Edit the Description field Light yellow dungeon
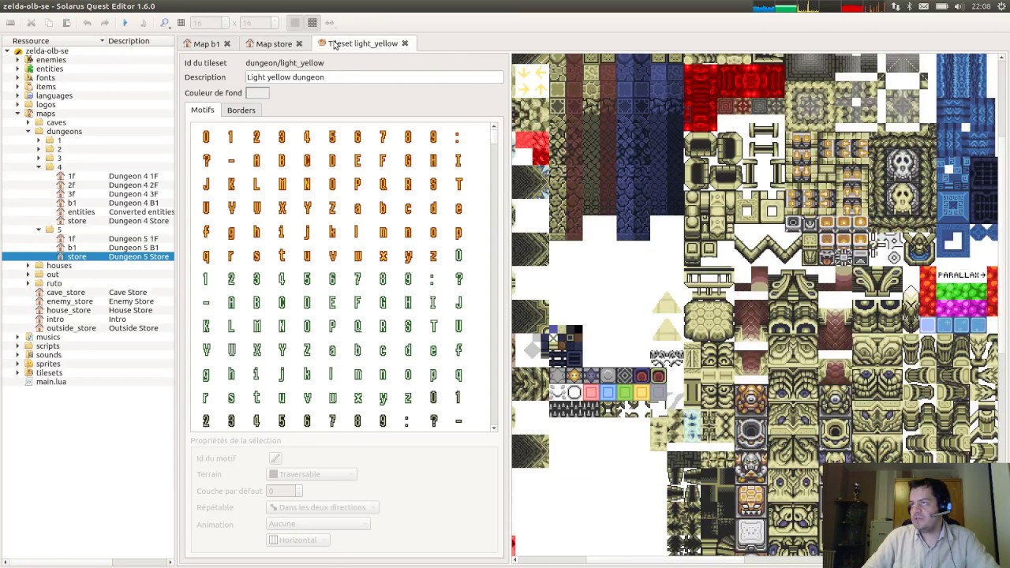This screenshot has width=1010, height=568. (374, 77)
